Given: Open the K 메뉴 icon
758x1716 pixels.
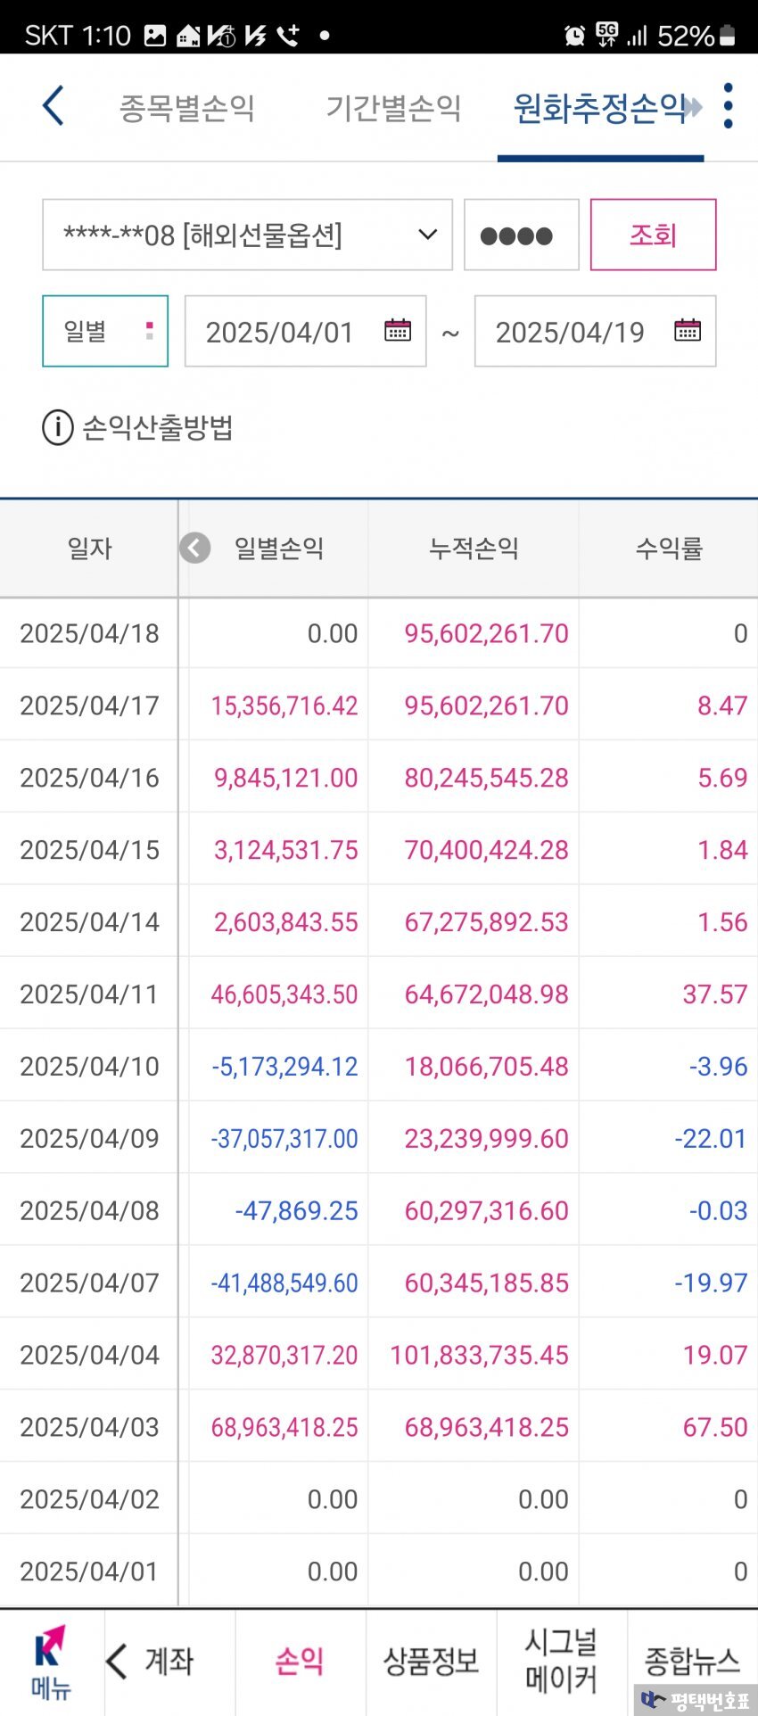Looking at the screenshot, I should coord(51,1662).
